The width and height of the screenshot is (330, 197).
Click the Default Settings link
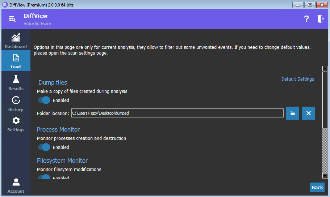[x=297, y=79]
